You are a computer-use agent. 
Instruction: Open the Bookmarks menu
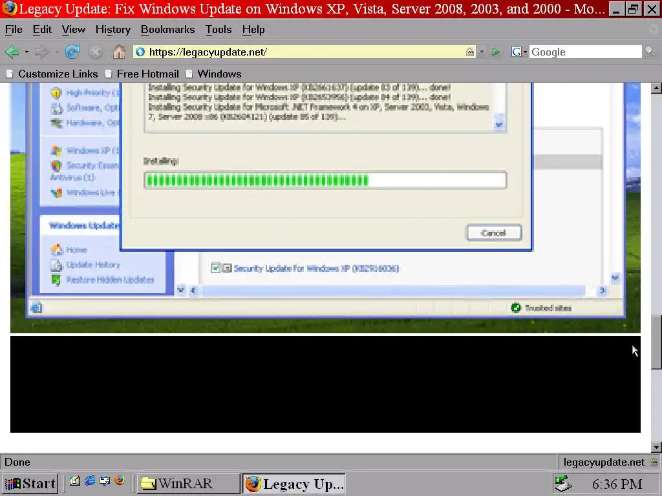click(167, 30)
